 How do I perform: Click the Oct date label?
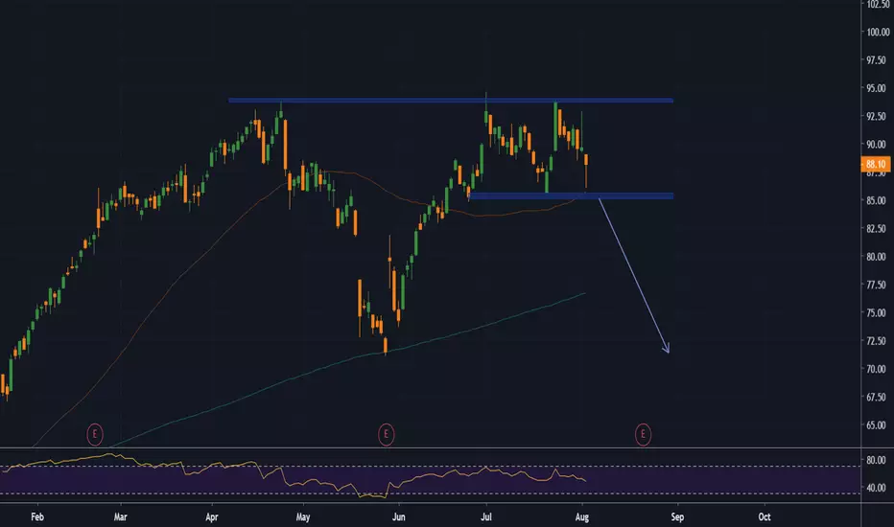pyautogui.click(x=765, y=517)
